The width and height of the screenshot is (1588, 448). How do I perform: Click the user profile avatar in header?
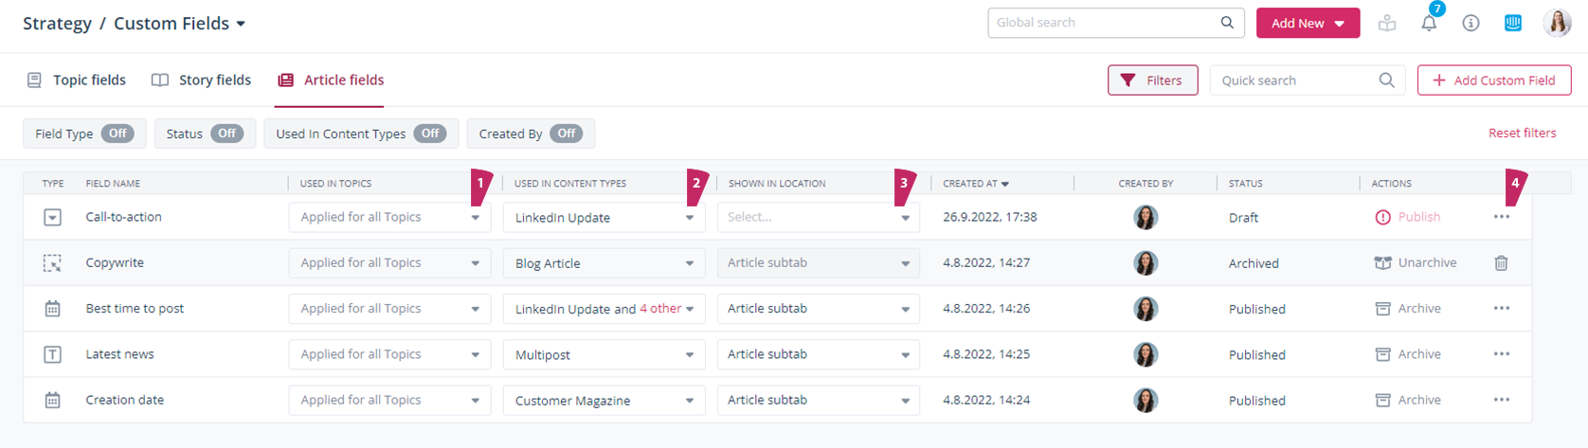coord(1557,24)
